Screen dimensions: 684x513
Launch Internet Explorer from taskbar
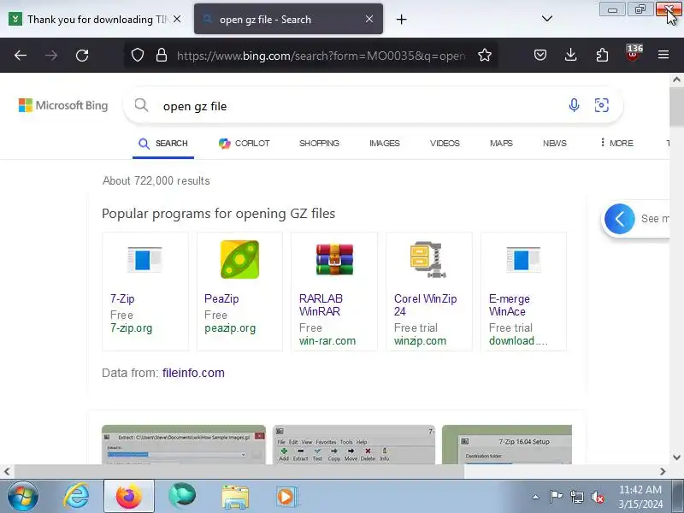tap(76, 497)
